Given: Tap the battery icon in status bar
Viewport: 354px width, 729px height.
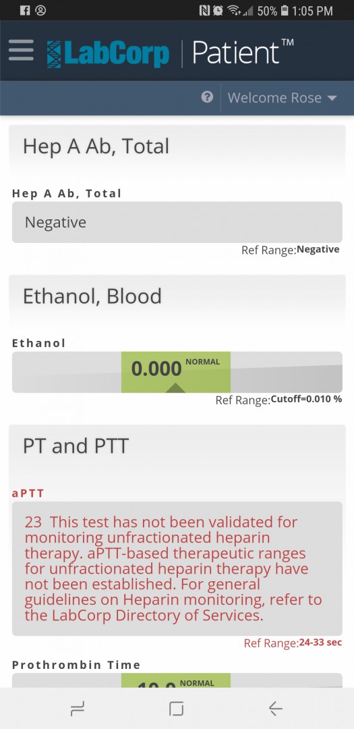Looking at the screenshot, I should click(x=285, y=10).
